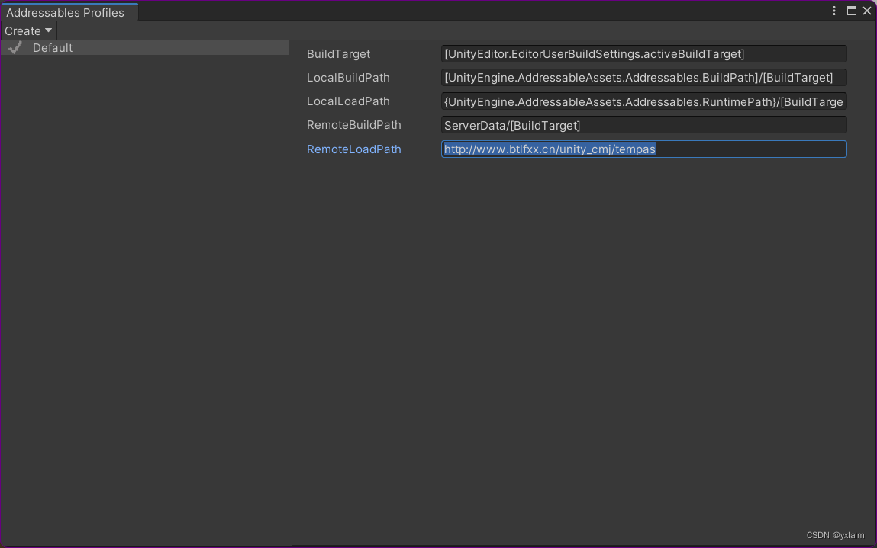Click into the LocalLoadPath value field

pyautogui.click(x=643, y=101)
